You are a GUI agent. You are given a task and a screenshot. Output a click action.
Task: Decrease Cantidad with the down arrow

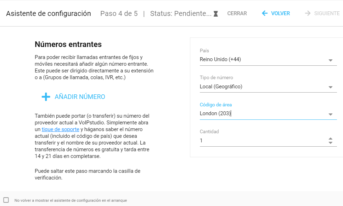pyautogui.click(x=330, y=143)
